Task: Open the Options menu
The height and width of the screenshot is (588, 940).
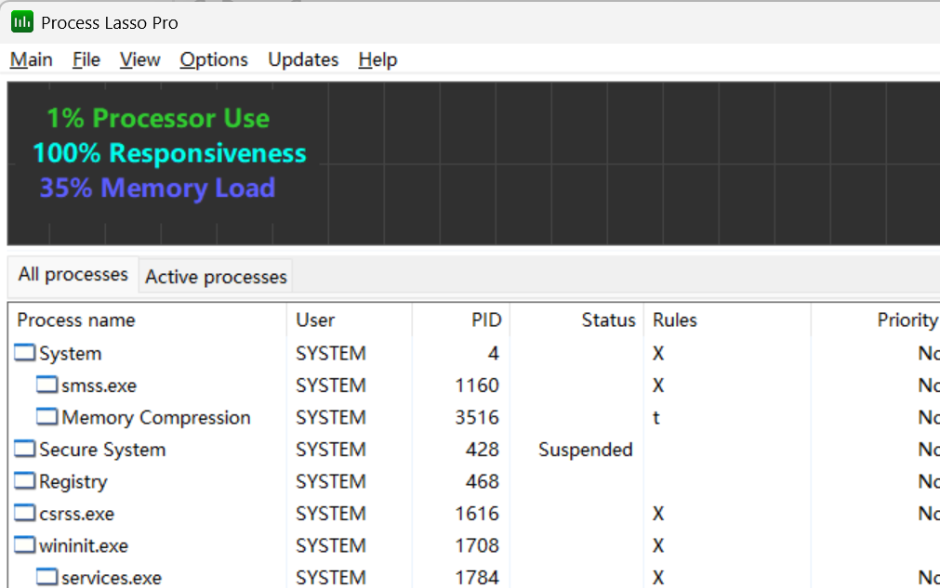Action: [x=214, y=59]
